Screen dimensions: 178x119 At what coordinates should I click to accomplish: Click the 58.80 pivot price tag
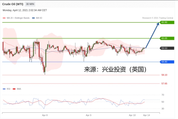(167, 62)
